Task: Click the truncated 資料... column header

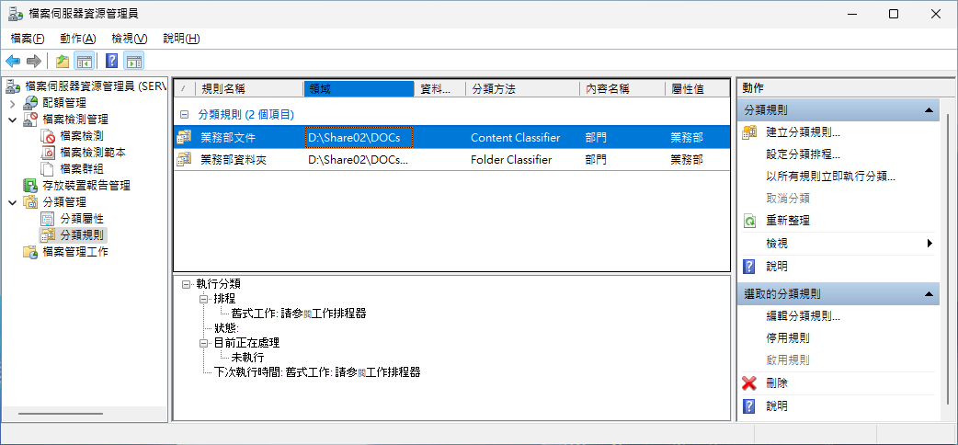Action: 439,88
